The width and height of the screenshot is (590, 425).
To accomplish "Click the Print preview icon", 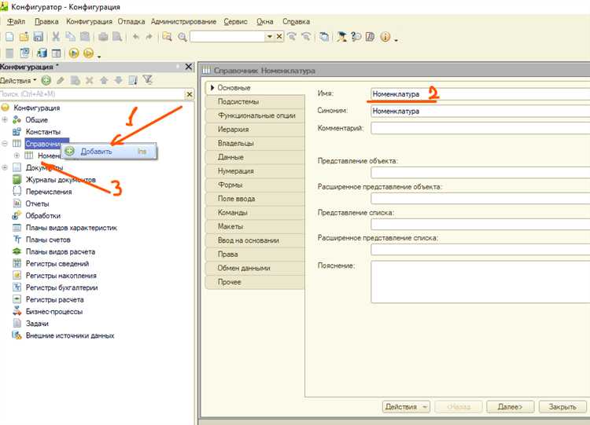I will click(x=117, y=36).
